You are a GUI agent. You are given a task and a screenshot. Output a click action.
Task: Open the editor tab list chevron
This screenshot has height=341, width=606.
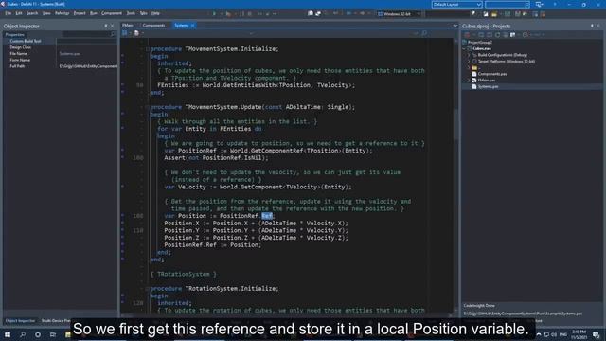coord(454,26)
